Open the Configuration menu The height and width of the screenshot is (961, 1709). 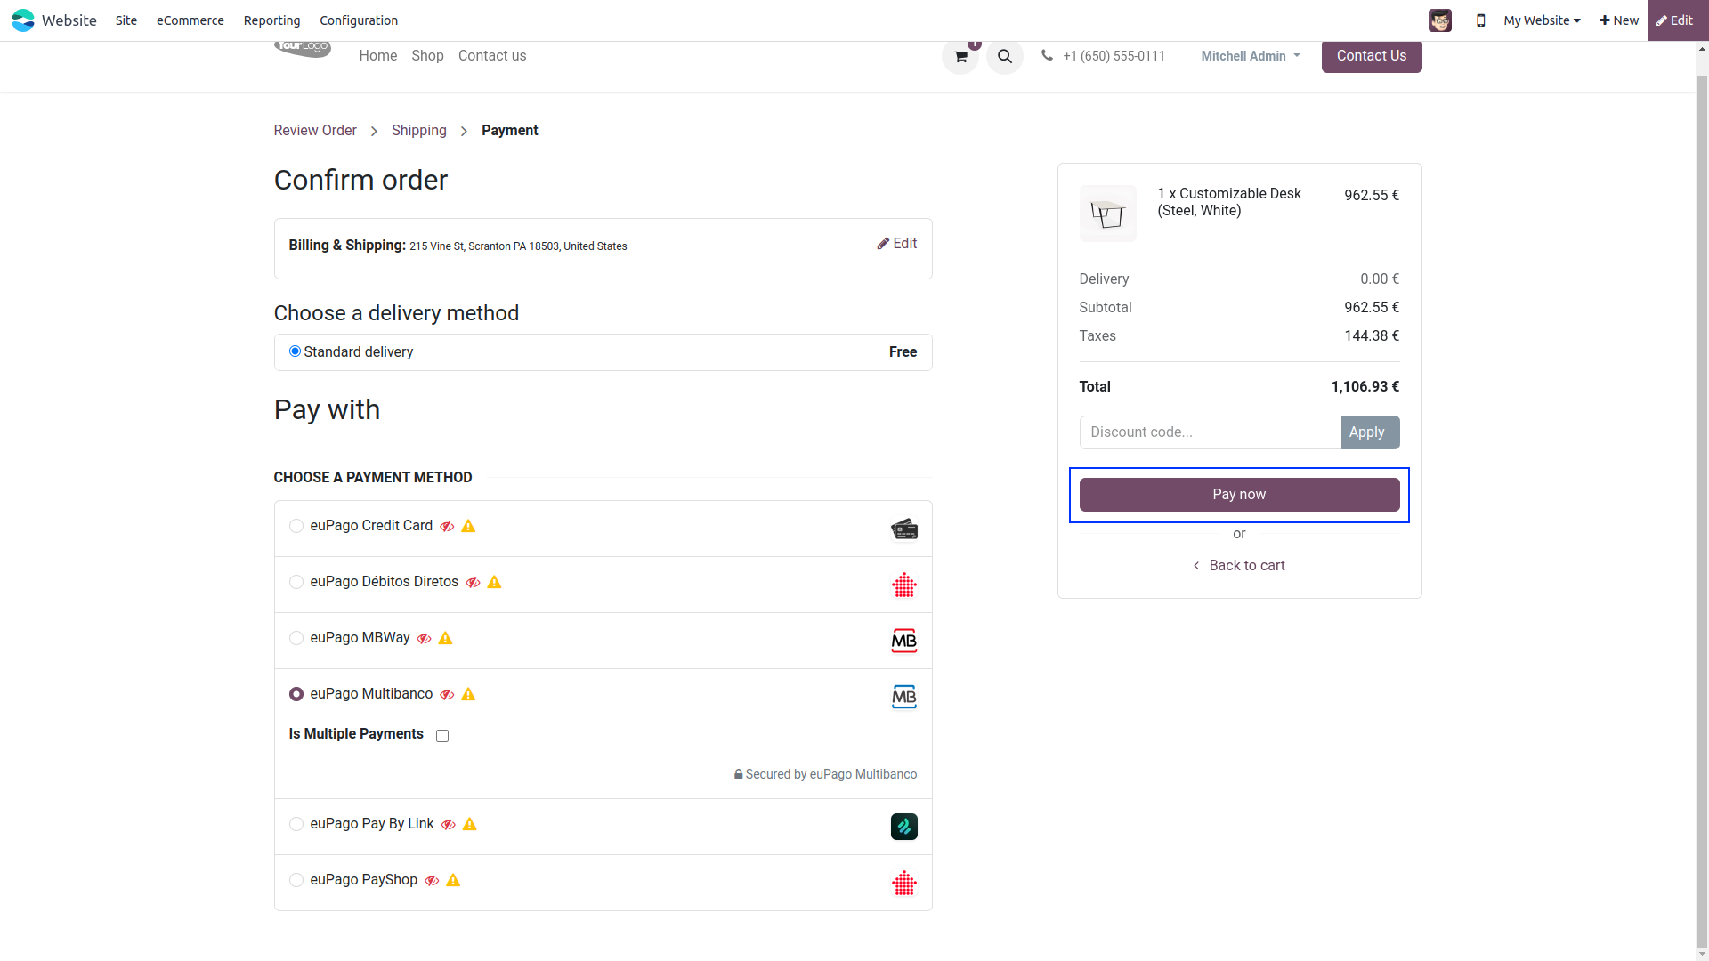point(359,20)
